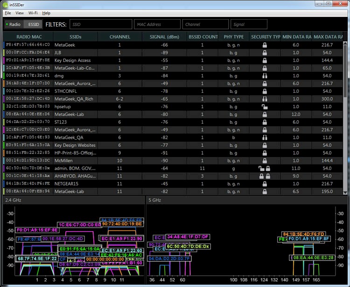Screen dimensions: 350x287
Task: Open the File menu
Action: (8, 13)
